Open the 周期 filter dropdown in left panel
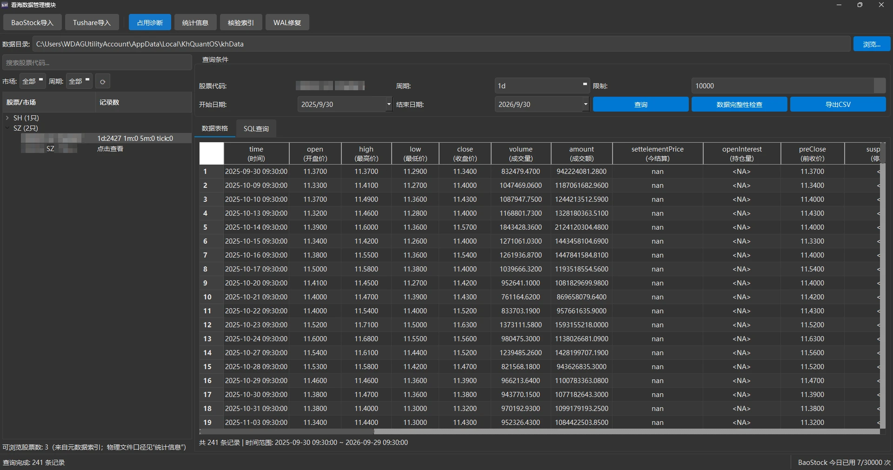Viewport: 893px width, 470px height. coord(79,81)
